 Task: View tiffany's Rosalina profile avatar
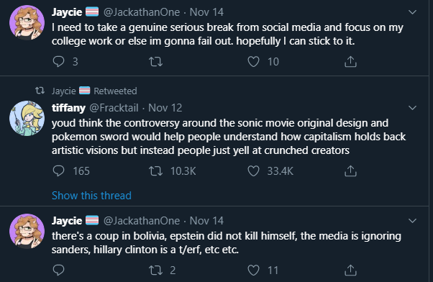tap(27, 118)
